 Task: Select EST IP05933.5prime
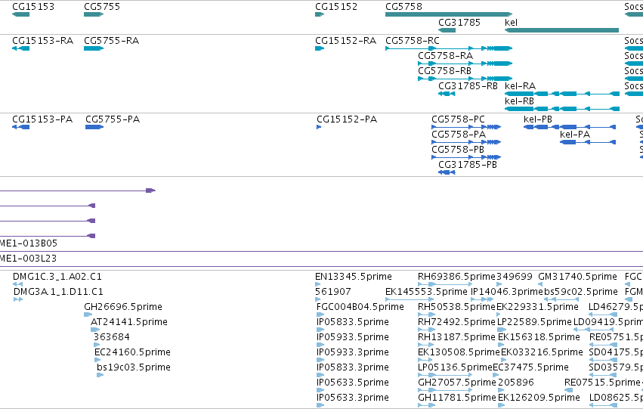pyautogui.click(x=320, y=345)
